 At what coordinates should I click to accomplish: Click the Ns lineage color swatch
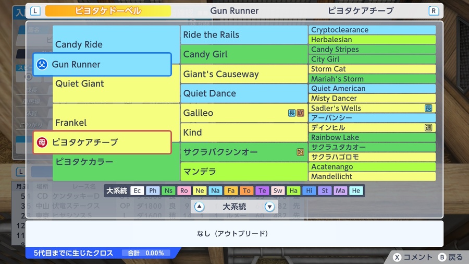point(168,190)
